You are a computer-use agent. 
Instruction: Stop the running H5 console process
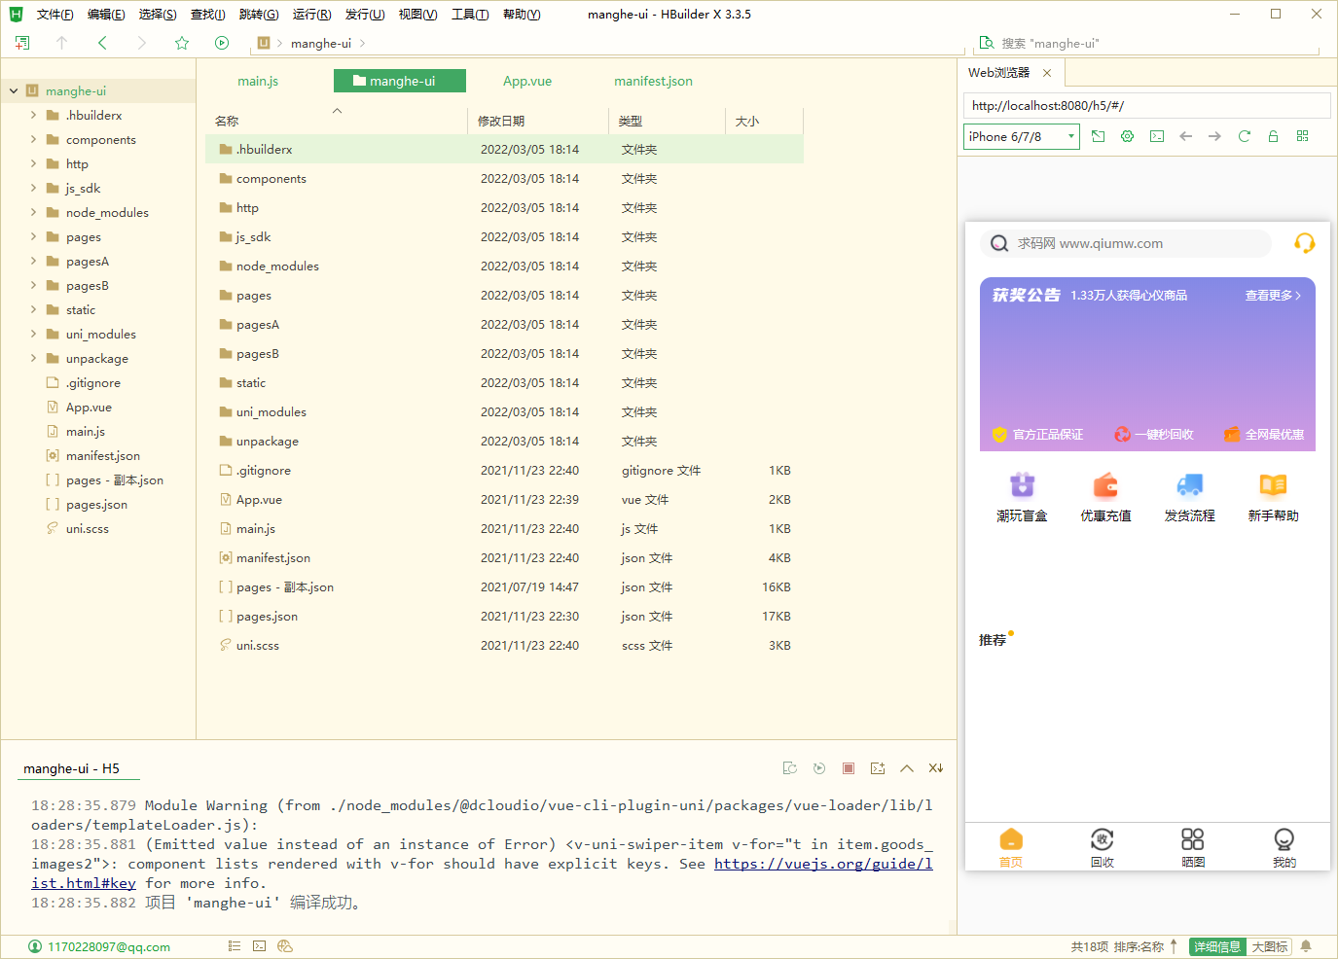[849, 768]
